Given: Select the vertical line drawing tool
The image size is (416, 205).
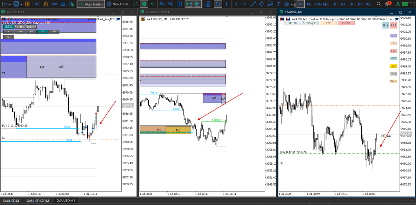Looking at the screenshot, I should (236, 4).
